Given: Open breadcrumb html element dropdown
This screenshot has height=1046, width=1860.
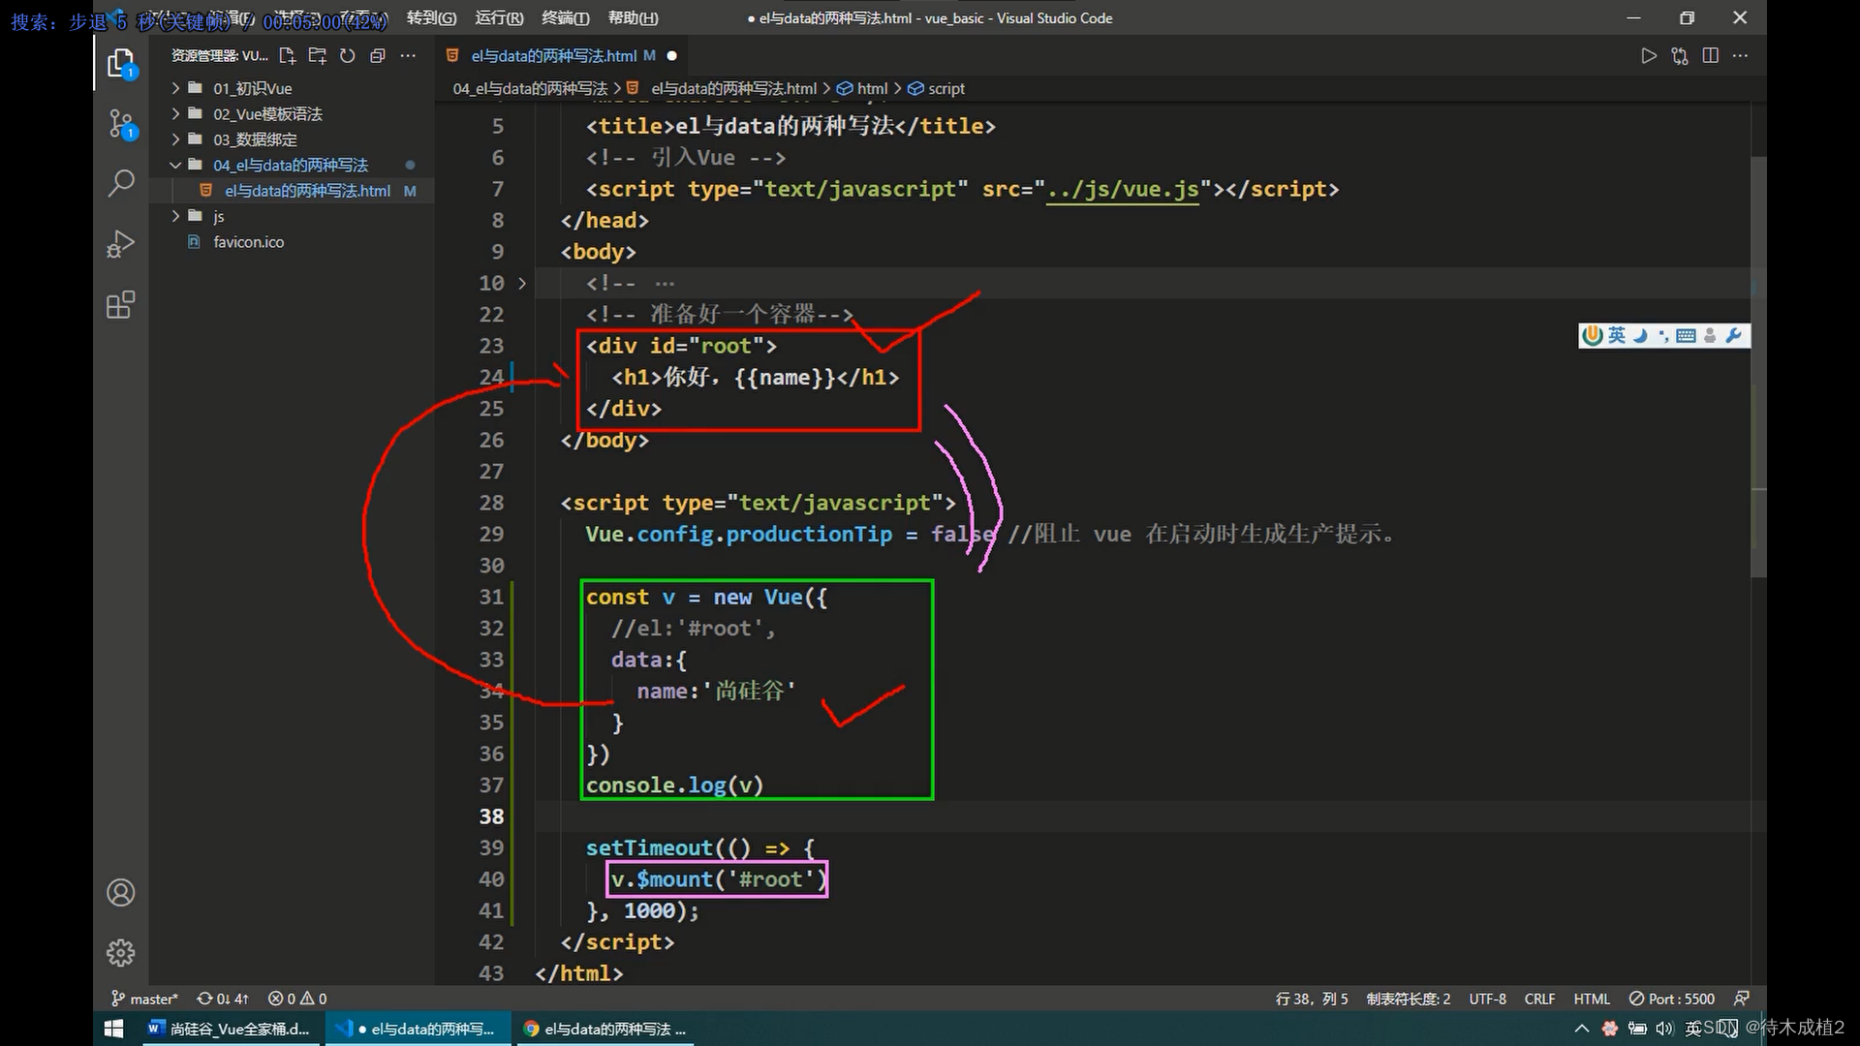Looking at the screenshot, I should click(x=863, y=88).
